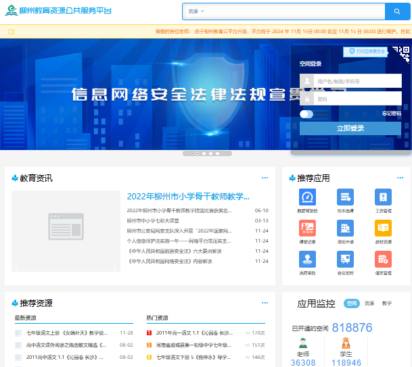Open the 数据驾驶舱 dashboard app icon
This screenshot has height=367, width=412.
click(307, 197)
